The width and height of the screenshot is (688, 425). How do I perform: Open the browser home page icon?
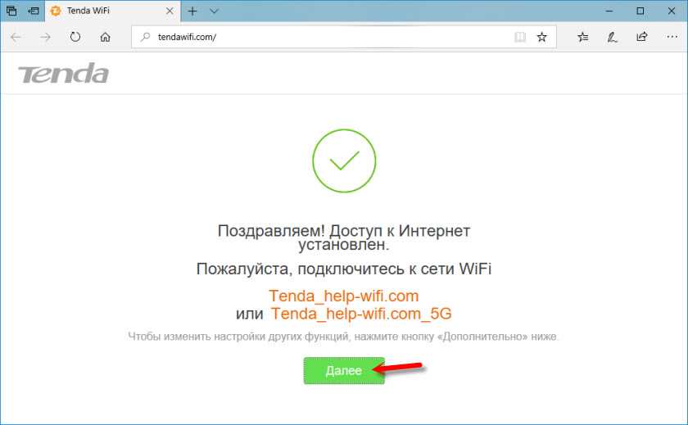tap(106, 38)
